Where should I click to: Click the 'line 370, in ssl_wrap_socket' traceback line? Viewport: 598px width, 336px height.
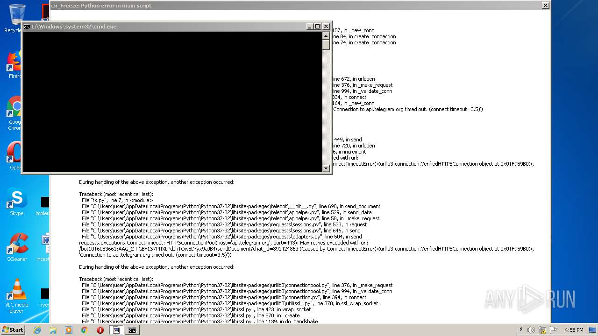230,303
